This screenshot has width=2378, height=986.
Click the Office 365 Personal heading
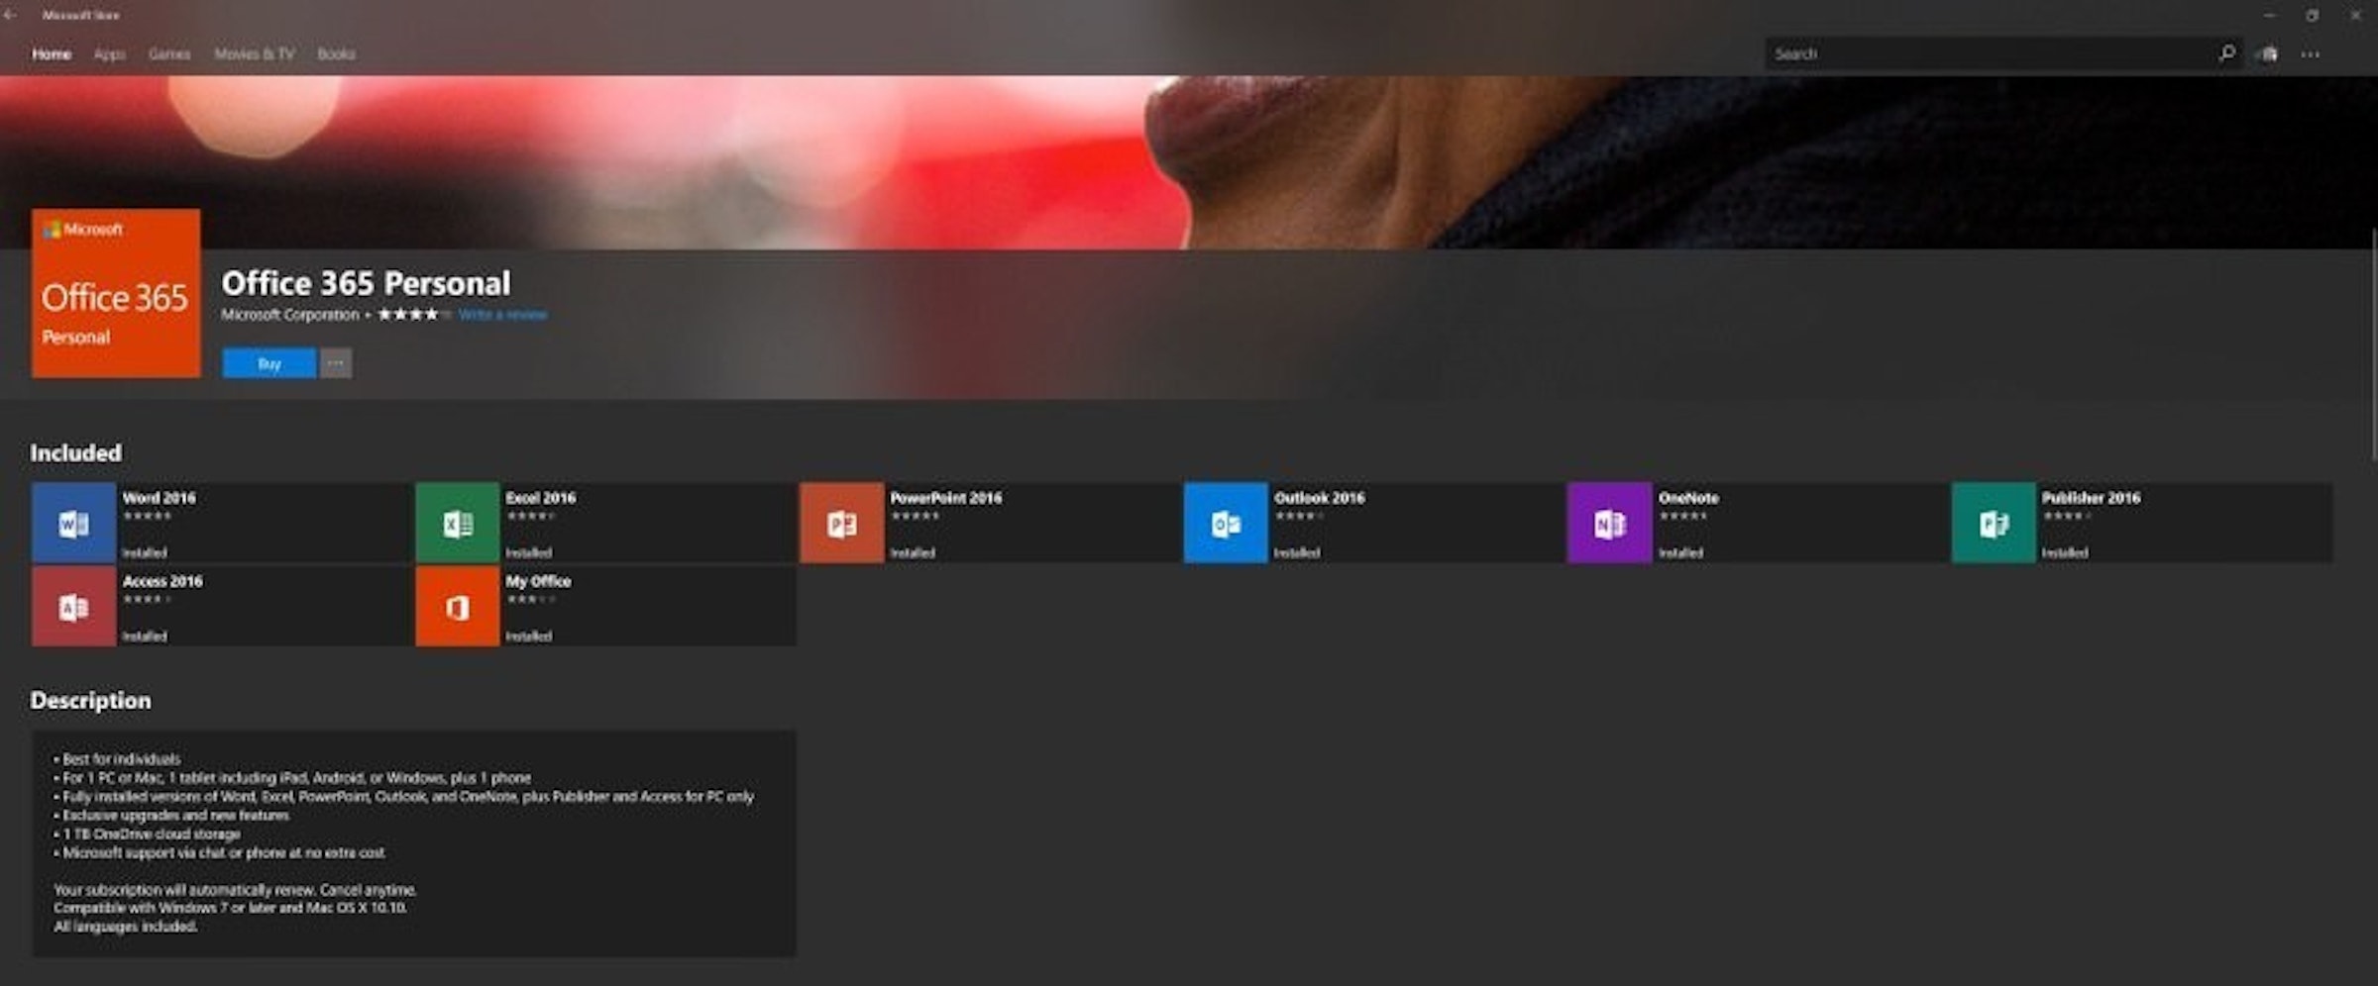pyautogui.click(x=367, y=283)
